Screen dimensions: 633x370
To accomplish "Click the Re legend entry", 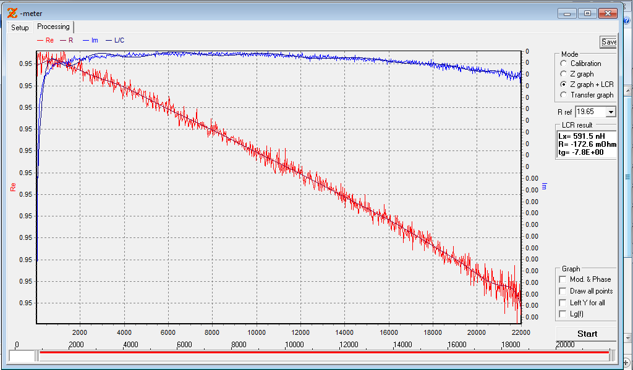I will pos(45,40).
